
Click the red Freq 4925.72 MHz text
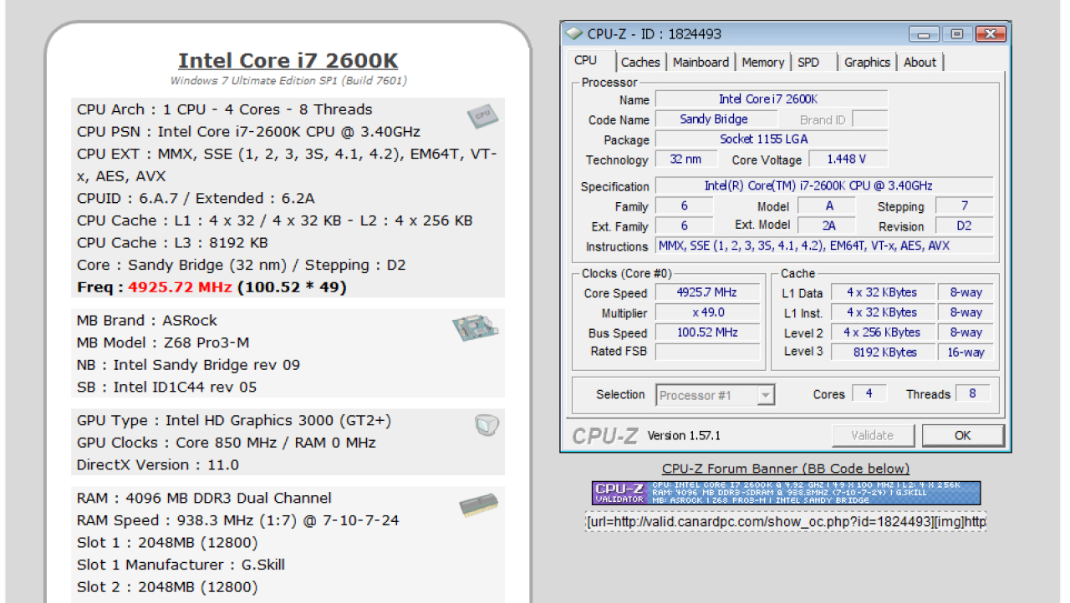click(x=181, y=287)
